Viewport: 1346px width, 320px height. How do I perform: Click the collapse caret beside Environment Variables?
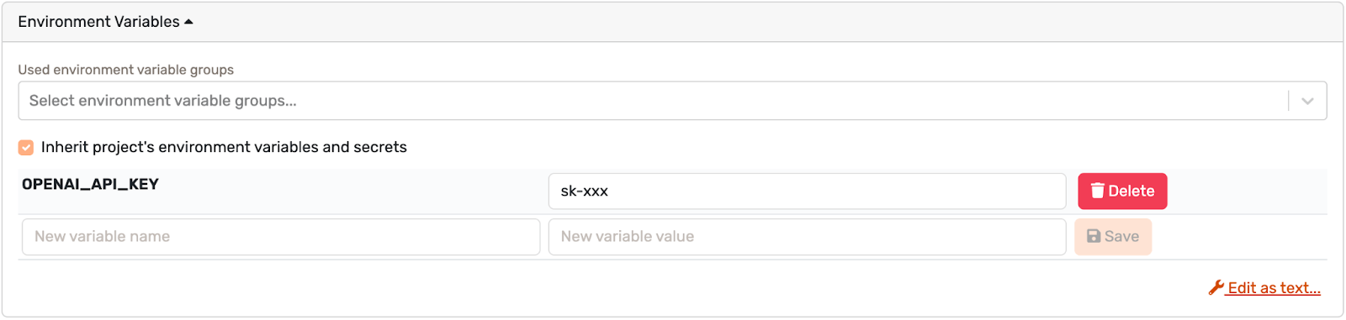pyautogui.click(x=188, y=22)
